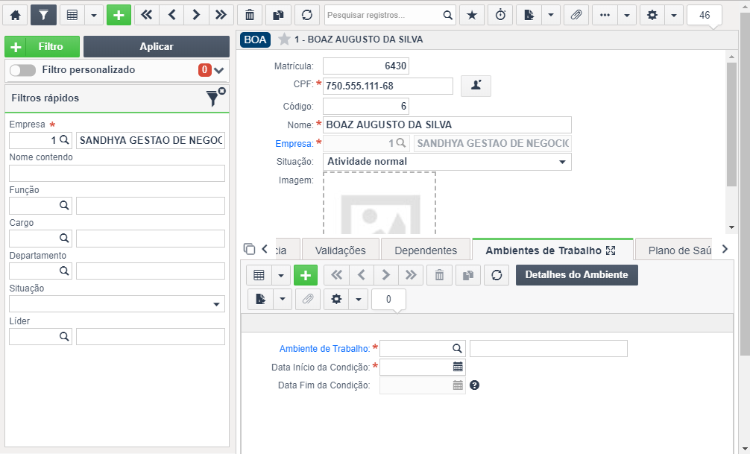The image size is (750, 454).
Task: Delete record with main toolbar trash icon
Action: pos(250,15)
